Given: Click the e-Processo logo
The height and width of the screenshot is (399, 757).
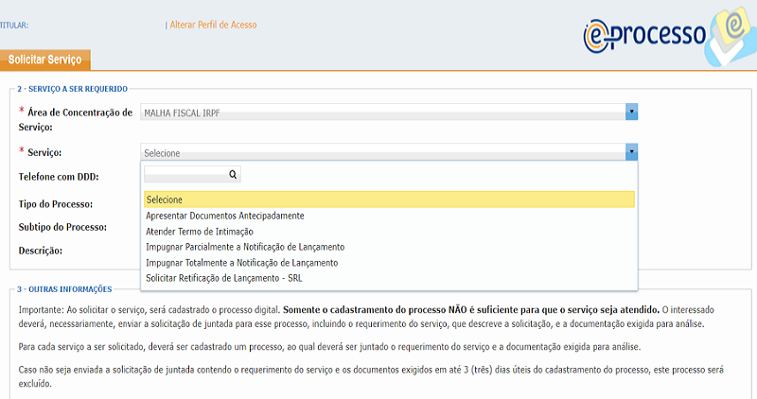Looking at the screenshot, I should pyautogui.click(x=662, y=34).
